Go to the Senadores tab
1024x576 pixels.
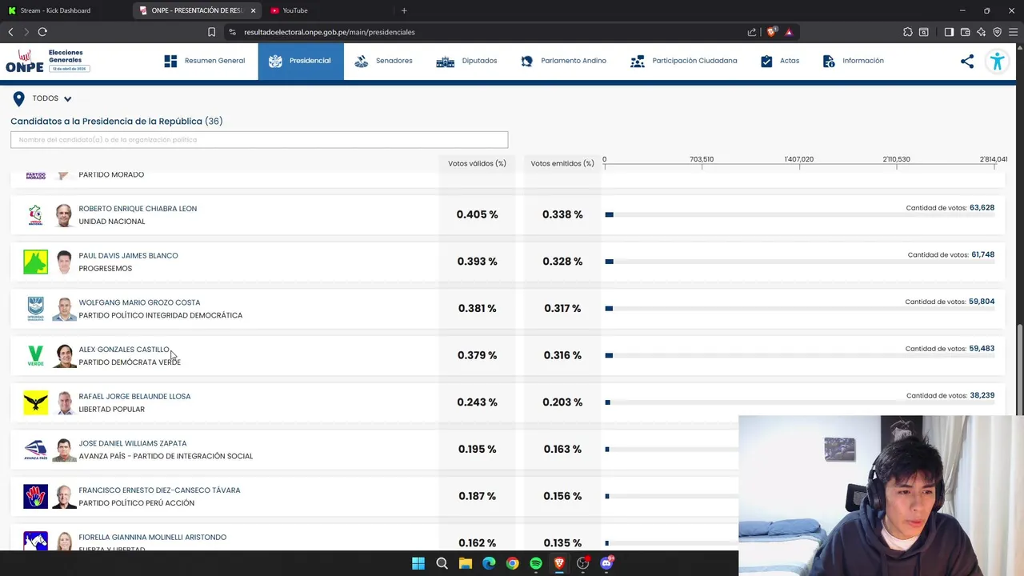coord(383,61)
